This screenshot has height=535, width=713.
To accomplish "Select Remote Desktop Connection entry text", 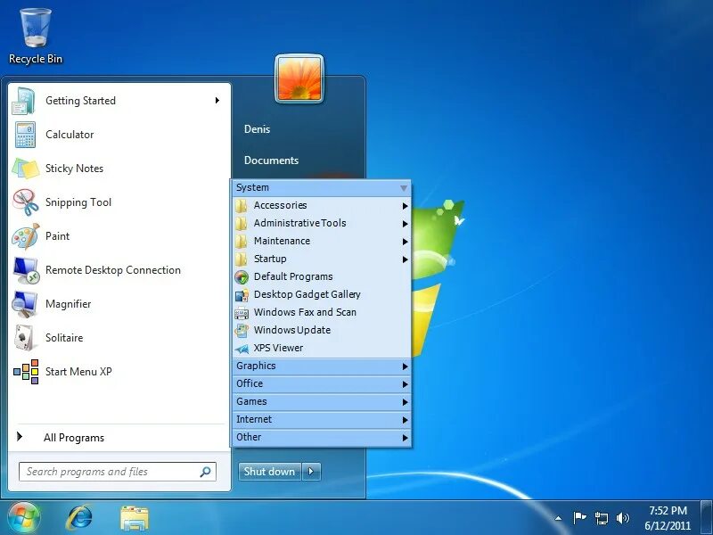I will (x=113, y=270).
